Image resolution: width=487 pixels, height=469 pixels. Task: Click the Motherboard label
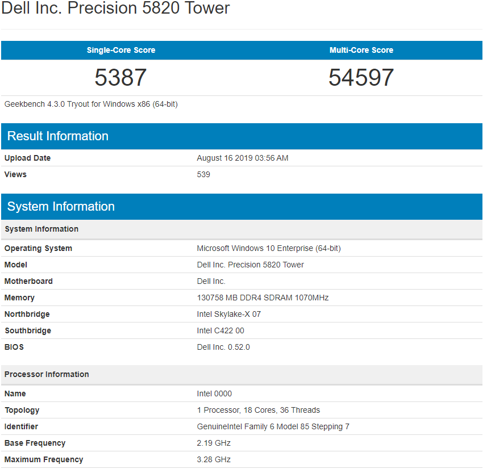(28, 281)
